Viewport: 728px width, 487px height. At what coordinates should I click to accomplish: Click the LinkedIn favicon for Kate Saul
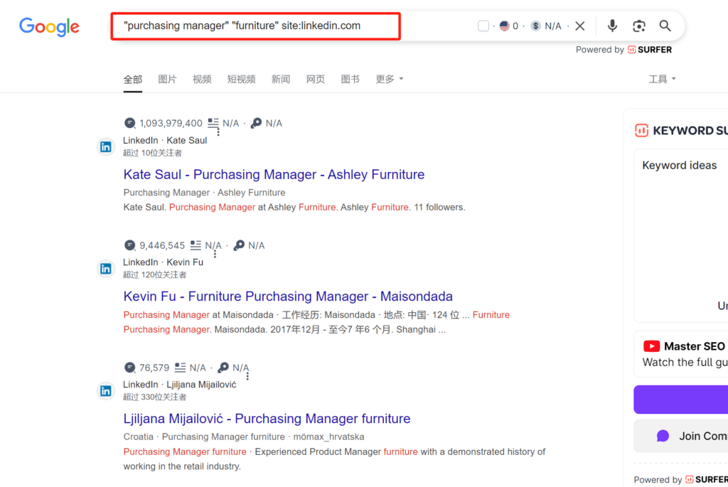tap(106, 146)
